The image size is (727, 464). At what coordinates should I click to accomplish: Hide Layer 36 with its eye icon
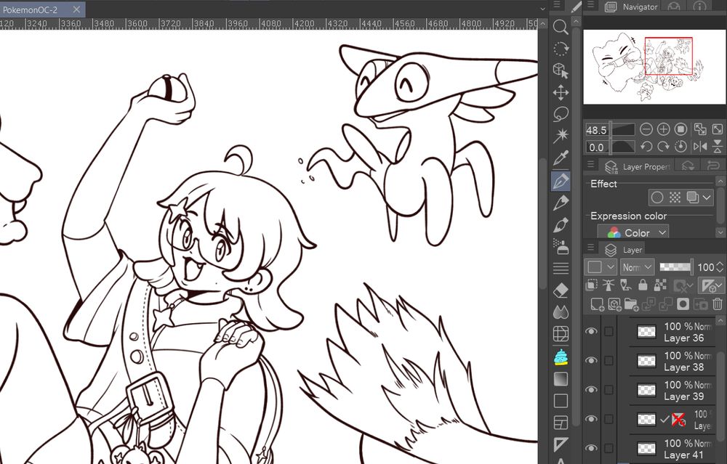coord(591,331)
